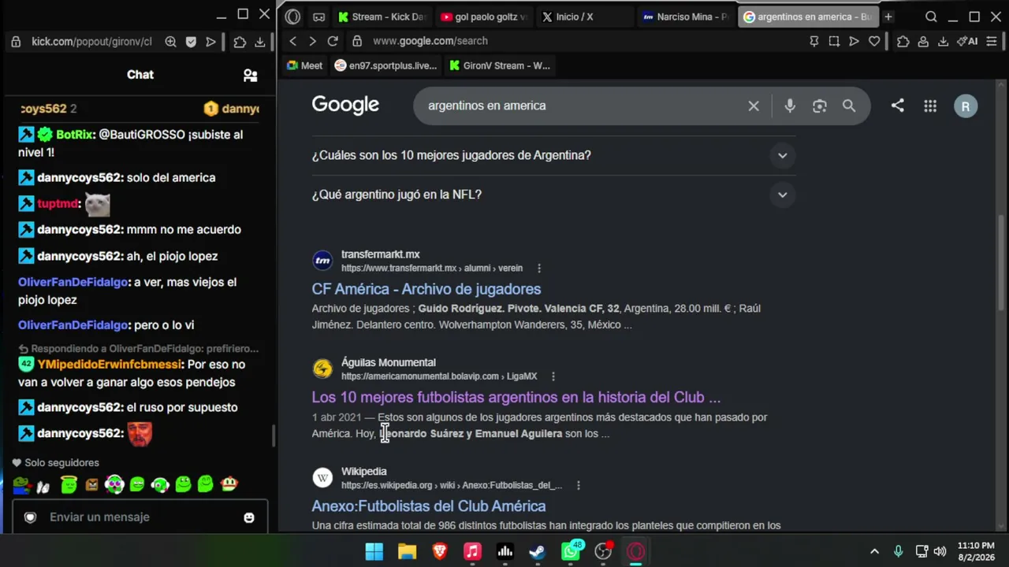Open Steam from the taskbar
The height and width of the screenshot is (567, 1009).
click(x=538, y=551)
